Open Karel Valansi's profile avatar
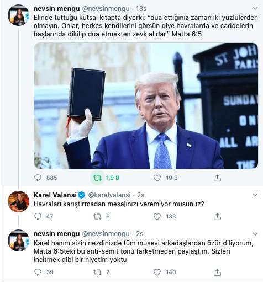 point(18,201)
